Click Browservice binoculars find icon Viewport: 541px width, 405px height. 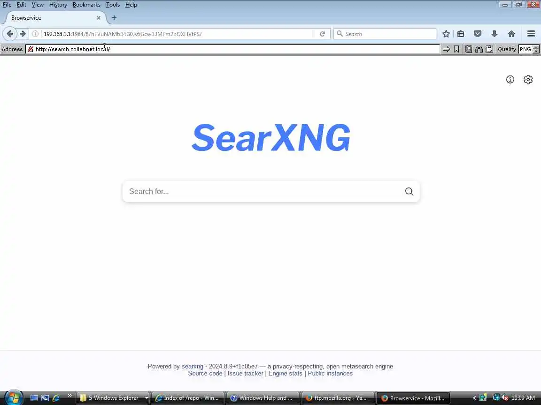click(479, 49)
